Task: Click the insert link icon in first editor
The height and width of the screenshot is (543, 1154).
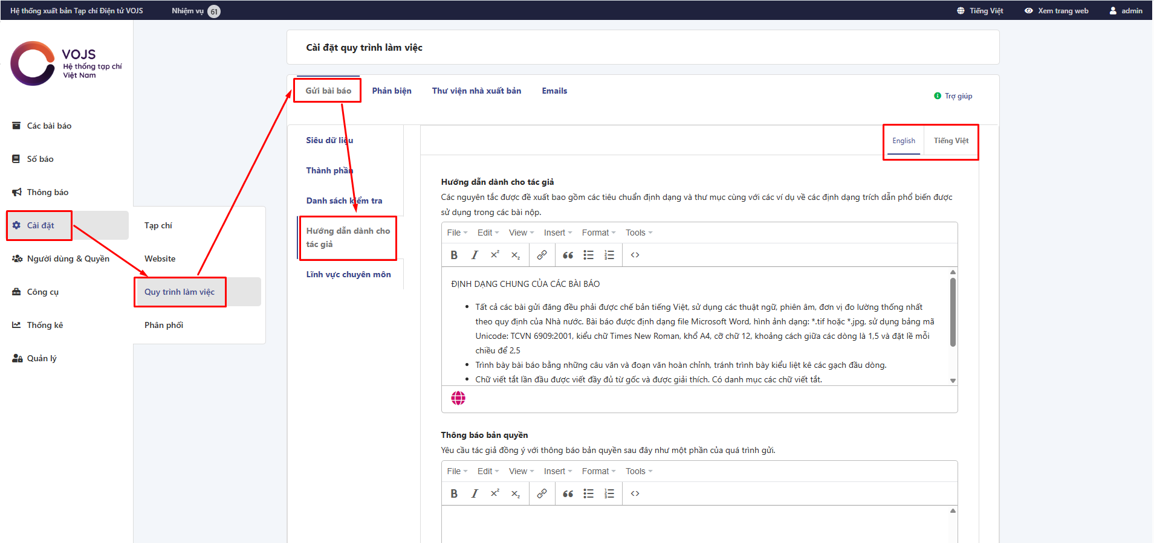Action: point(542,255)
